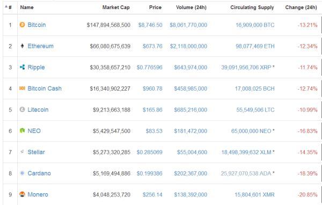Click the Bitcoin Cash logo icon

pyautogui.click(x=22, y=89)
